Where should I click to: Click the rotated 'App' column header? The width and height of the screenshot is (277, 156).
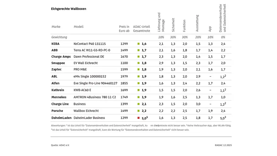click(x=210, y=29)
